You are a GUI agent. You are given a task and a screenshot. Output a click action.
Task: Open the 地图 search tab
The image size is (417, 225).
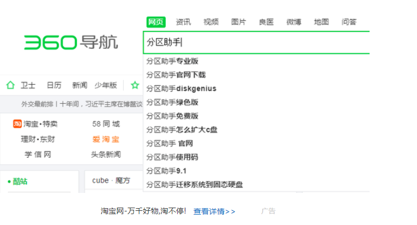(x=321, y=22)
